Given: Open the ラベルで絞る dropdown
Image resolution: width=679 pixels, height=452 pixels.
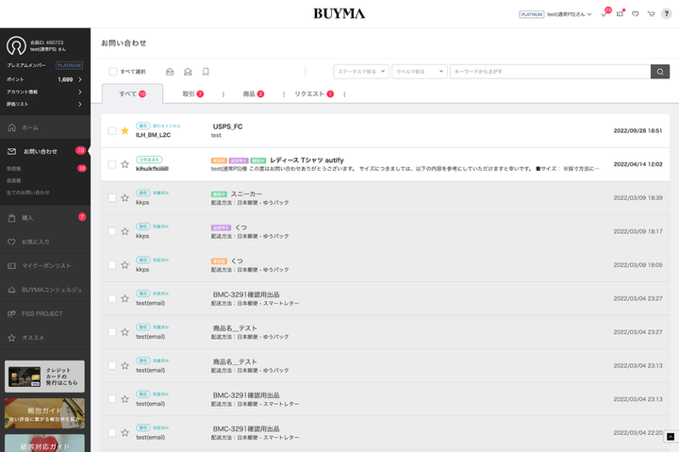Looking at the screenshot, I should tap(420, 72).
